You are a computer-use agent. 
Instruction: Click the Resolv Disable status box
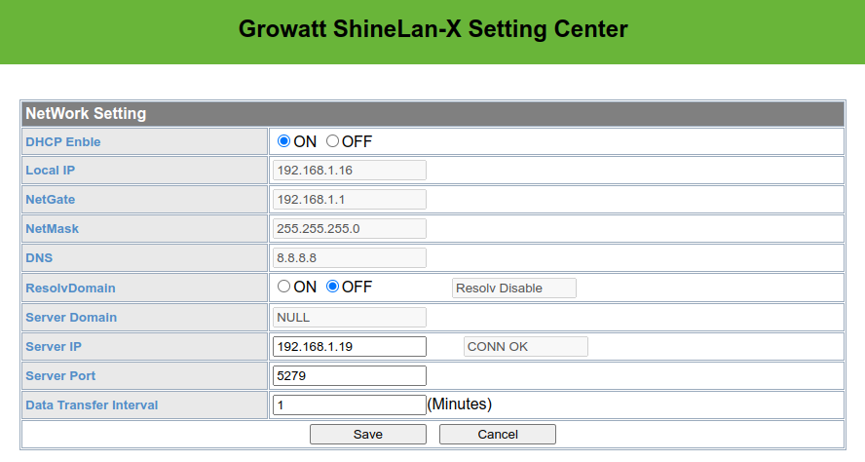[x=514, y=289]
